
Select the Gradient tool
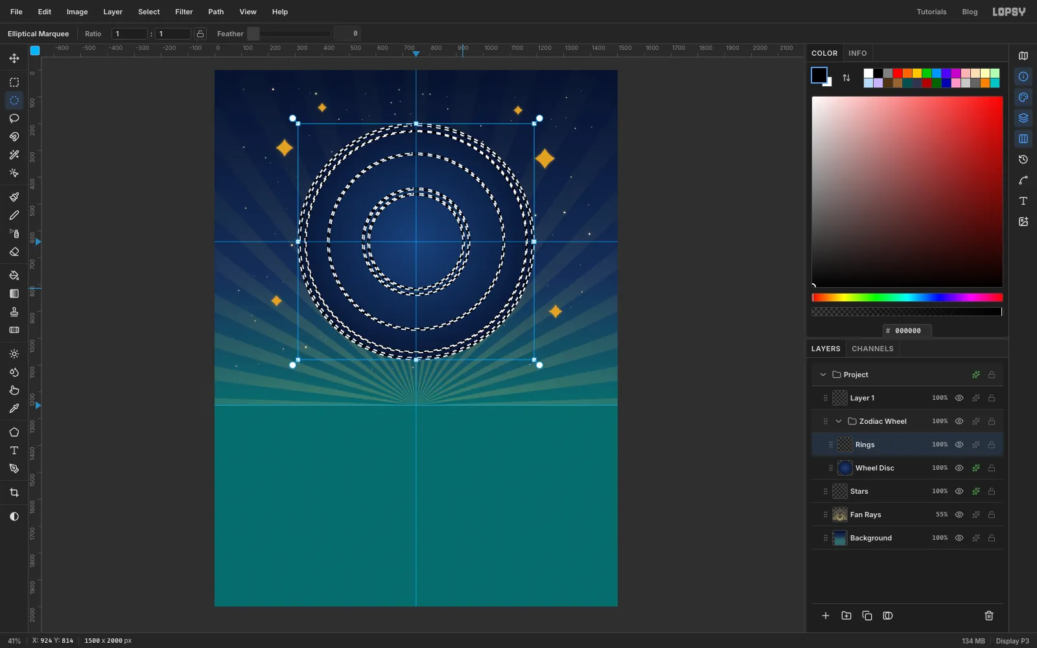click(14, 294)
